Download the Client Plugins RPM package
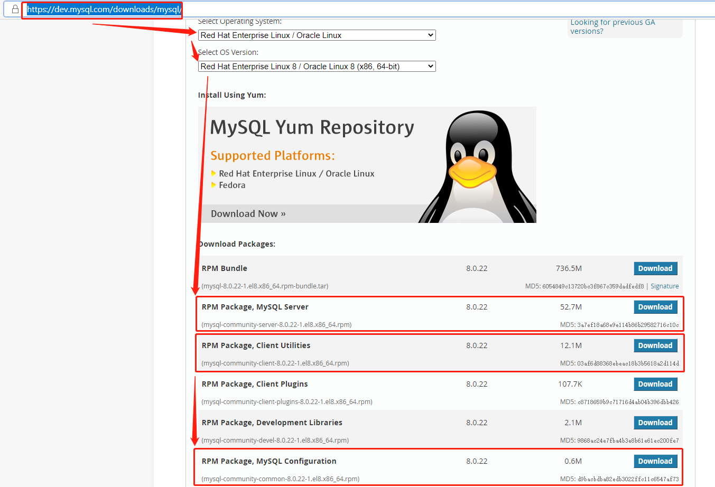The image size is (715, 487). pos(655,384)
